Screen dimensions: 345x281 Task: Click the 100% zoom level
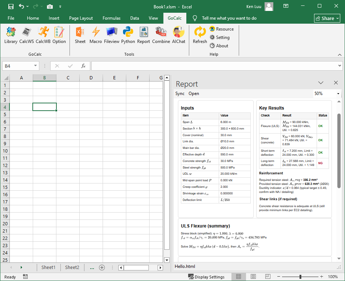pos(333,277)
